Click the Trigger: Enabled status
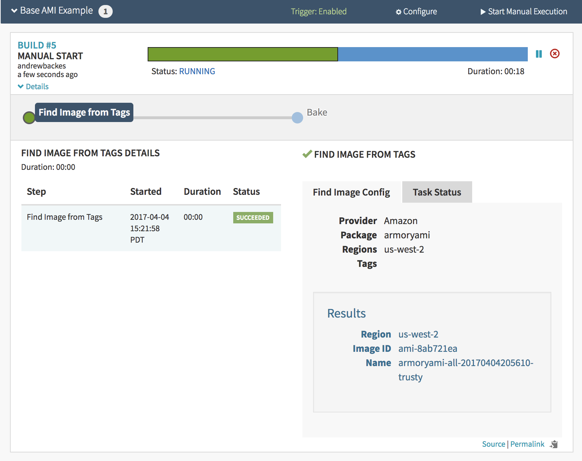Viewport: 582px width, 461px height. [318, 12]
